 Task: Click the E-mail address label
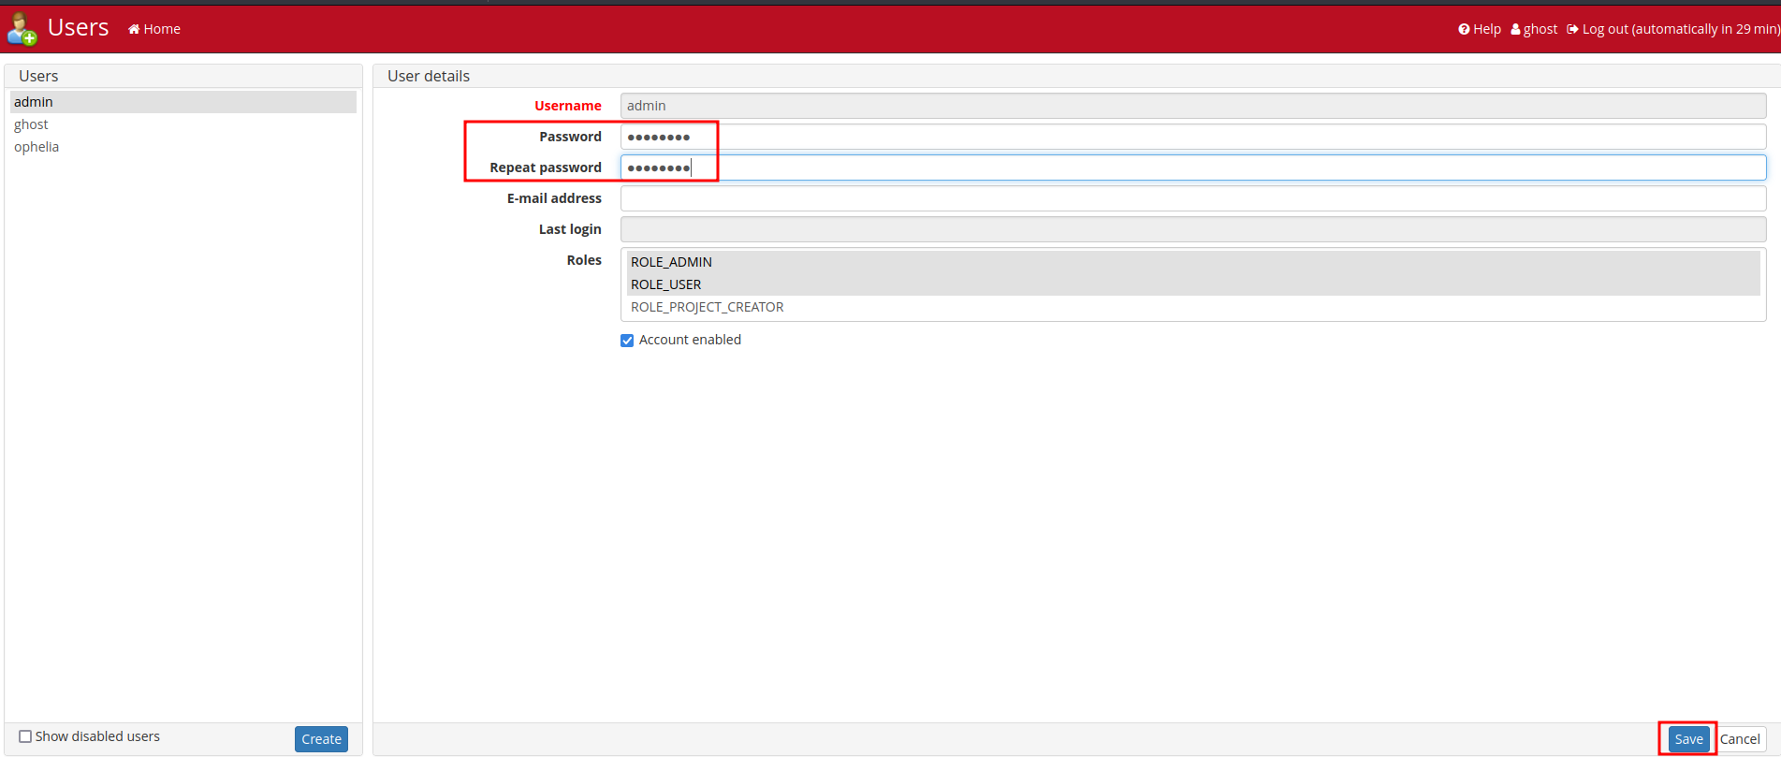[x=554, y=198]
